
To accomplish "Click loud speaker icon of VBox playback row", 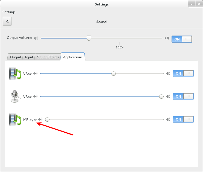I will (x=168, y=74).
